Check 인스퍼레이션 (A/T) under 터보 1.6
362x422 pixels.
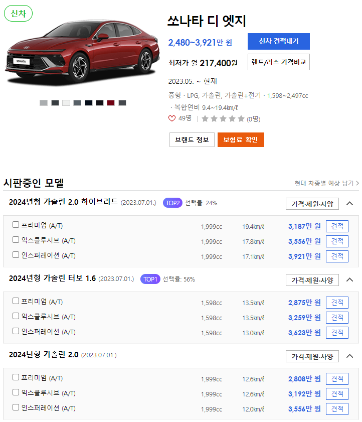click(x=16, y=331)
